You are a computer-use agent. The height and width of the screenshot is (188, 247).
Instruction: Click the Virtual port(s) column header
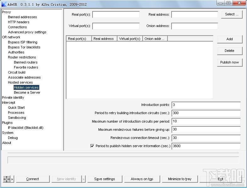pos(130,39)
